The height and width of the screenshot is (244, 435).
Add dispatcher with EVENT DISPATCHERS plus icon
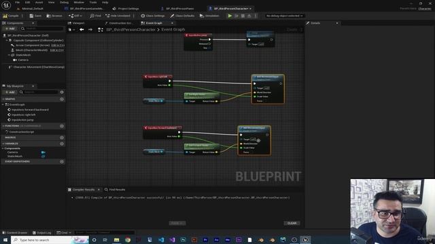click(x=62, y=161)
